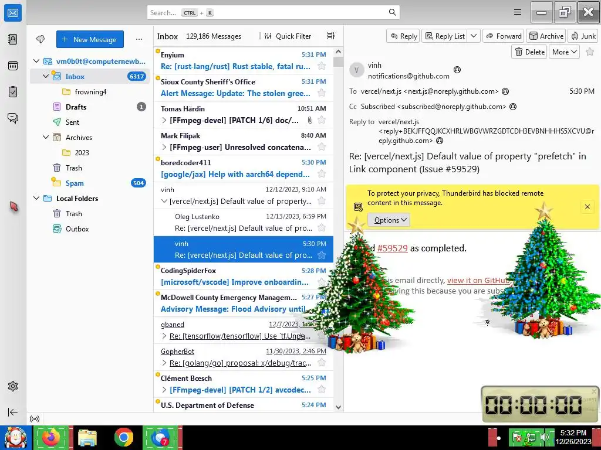Delete the current message
The height and width of the screenshot is (450, 601).
530,52
